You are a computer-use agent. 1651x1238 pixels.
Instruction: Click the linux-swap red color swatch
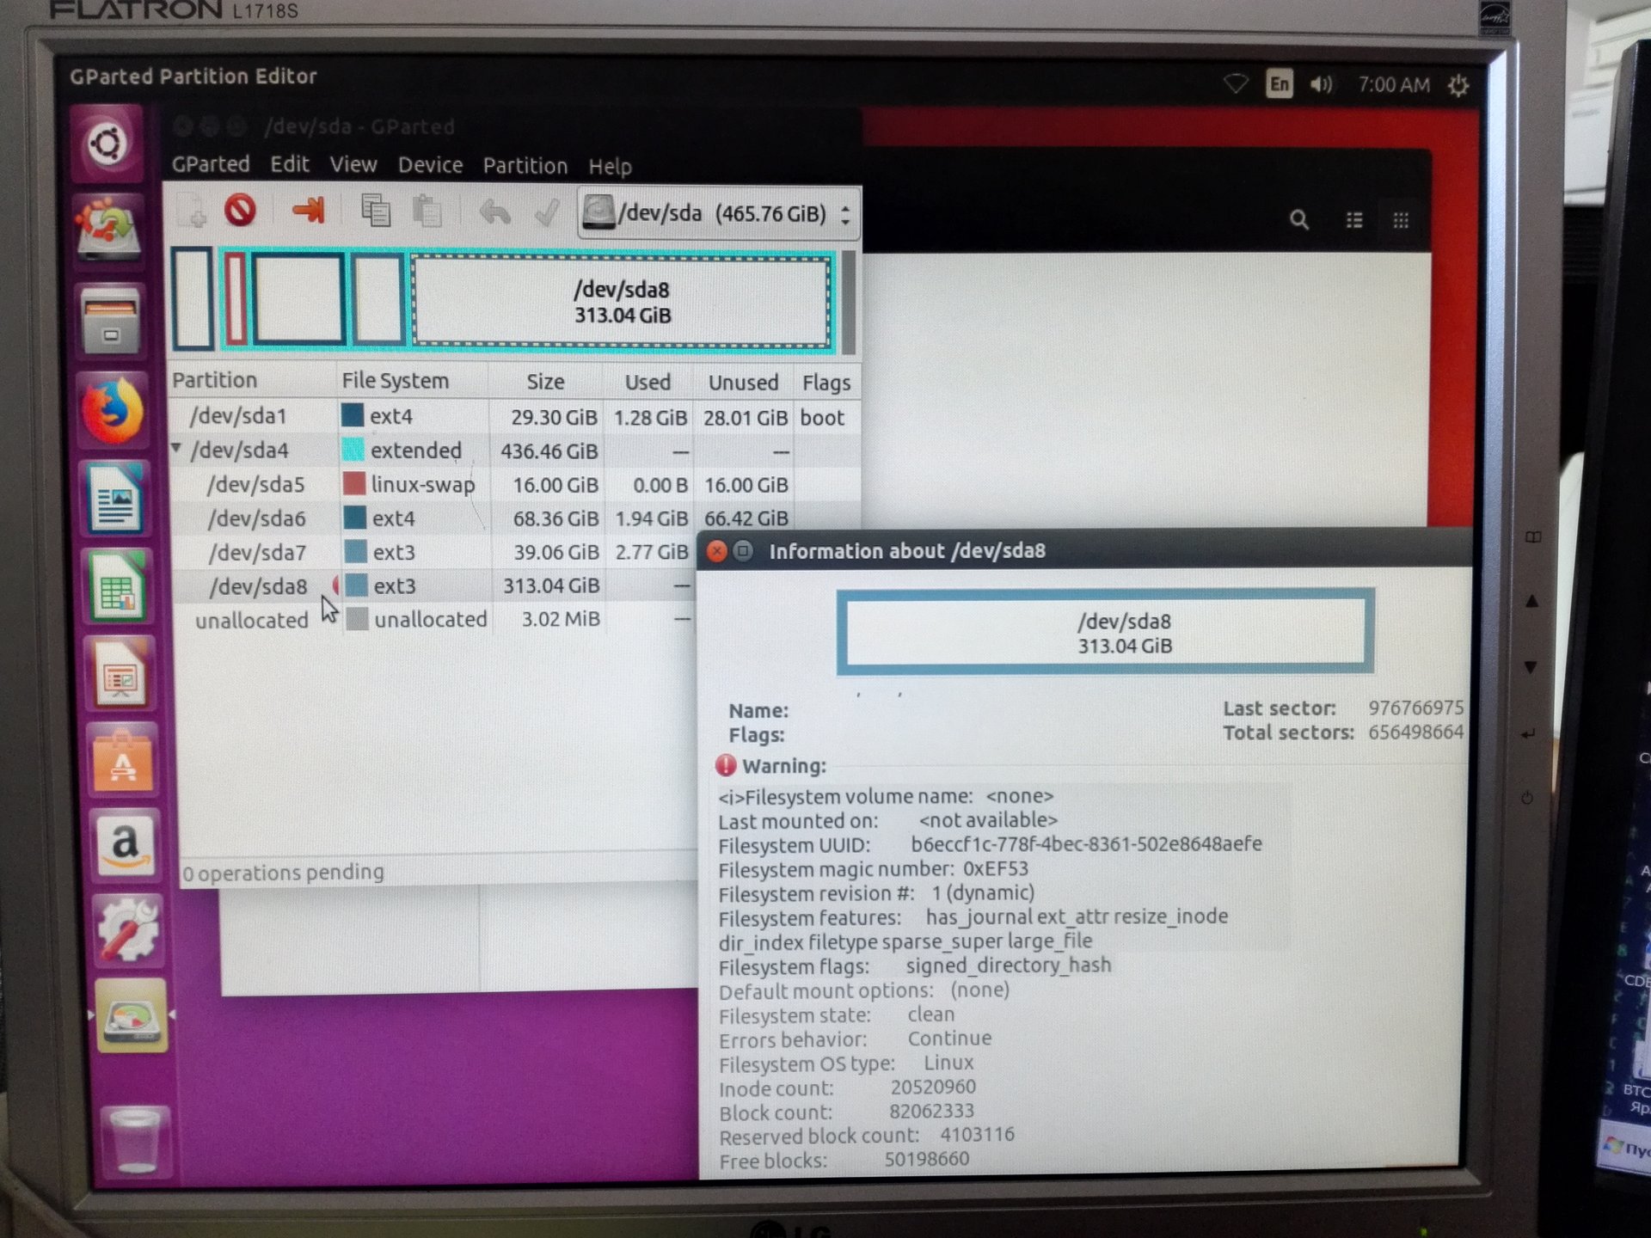(x=353, y=484)
